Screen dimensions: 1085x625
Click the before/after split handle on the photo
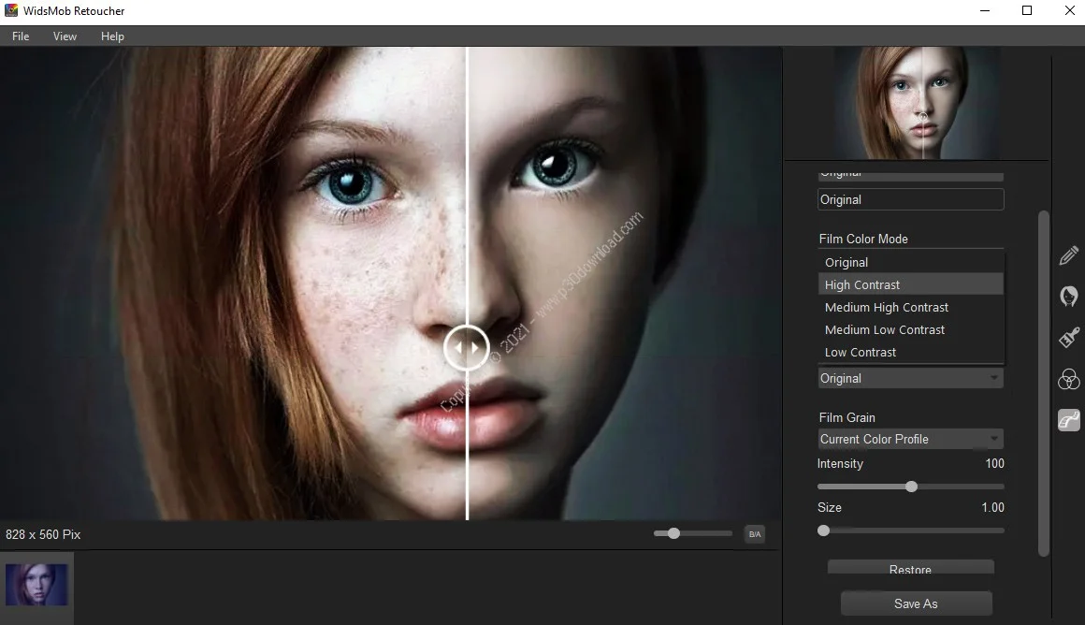click(467, 347)
